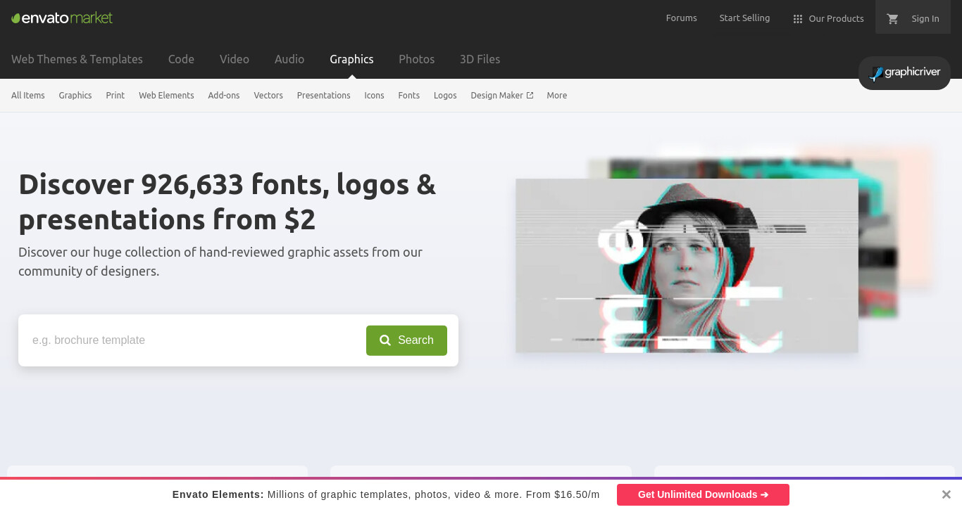Switch to the Photos category
The height and width of the screenshot is (512, 962).
416,59
